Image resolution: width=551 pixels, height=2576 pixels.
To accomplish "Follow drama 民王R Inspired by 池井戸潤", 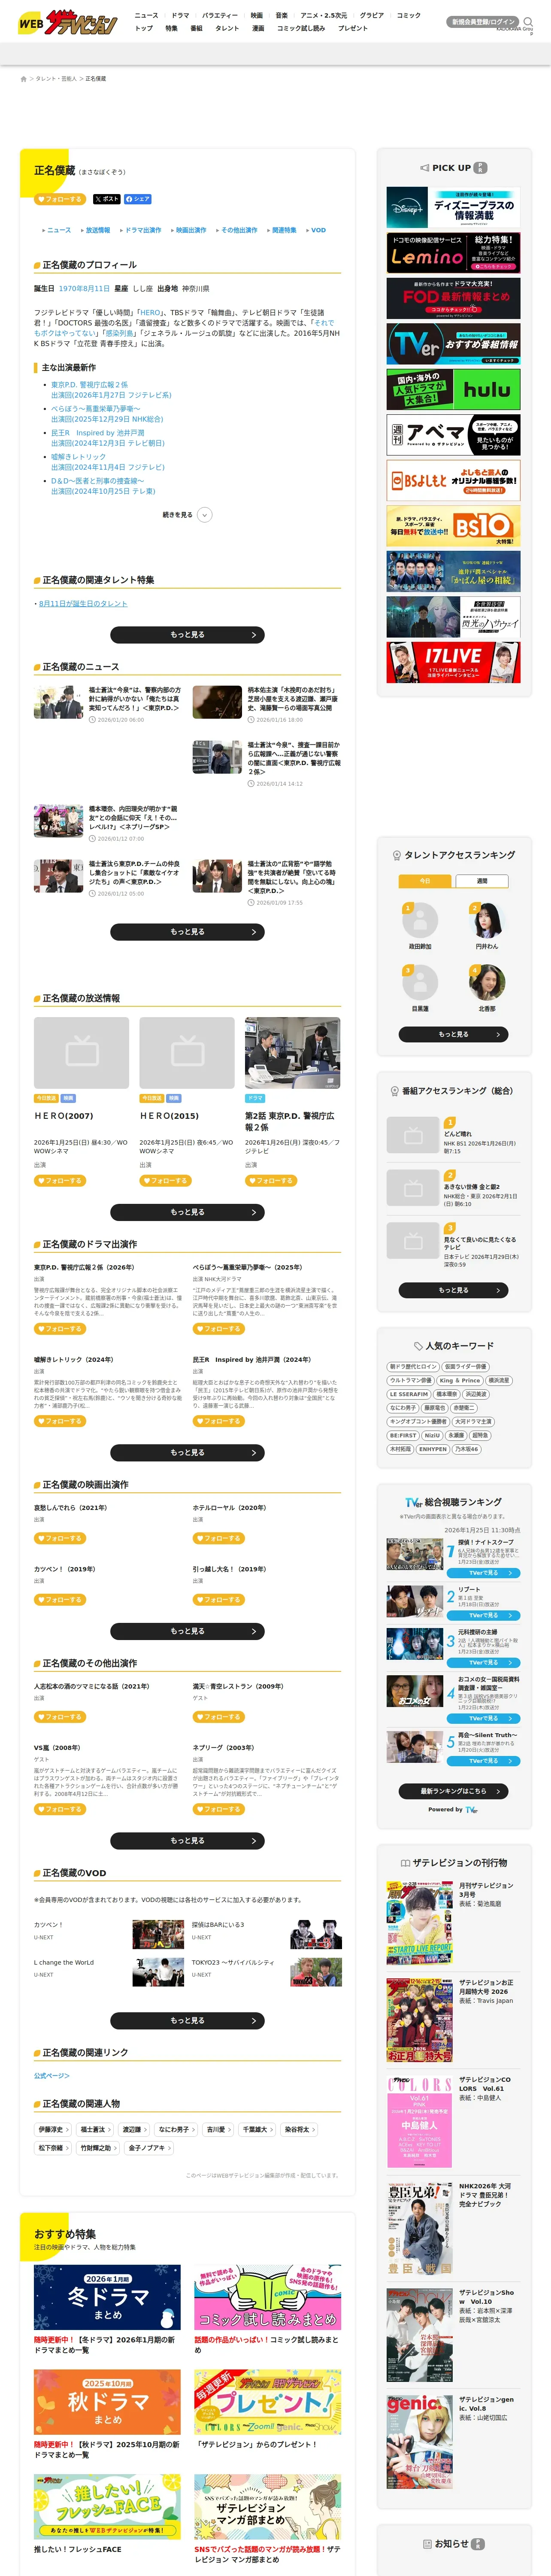I will pyautogui.click(x=219, y=1421).
